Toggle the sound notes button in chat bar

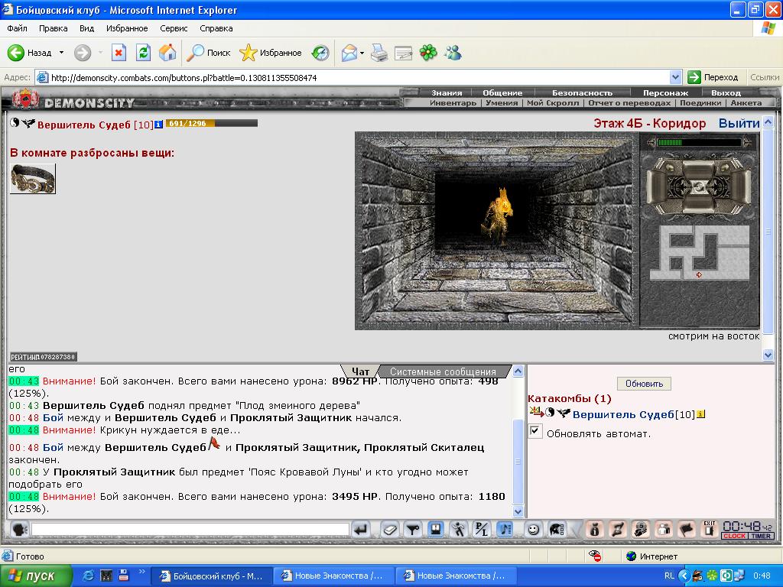pyautogui.click(x=505, y=529)
